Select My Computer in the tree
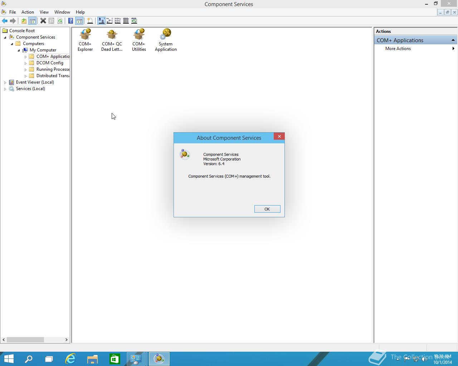 point(43,50)
